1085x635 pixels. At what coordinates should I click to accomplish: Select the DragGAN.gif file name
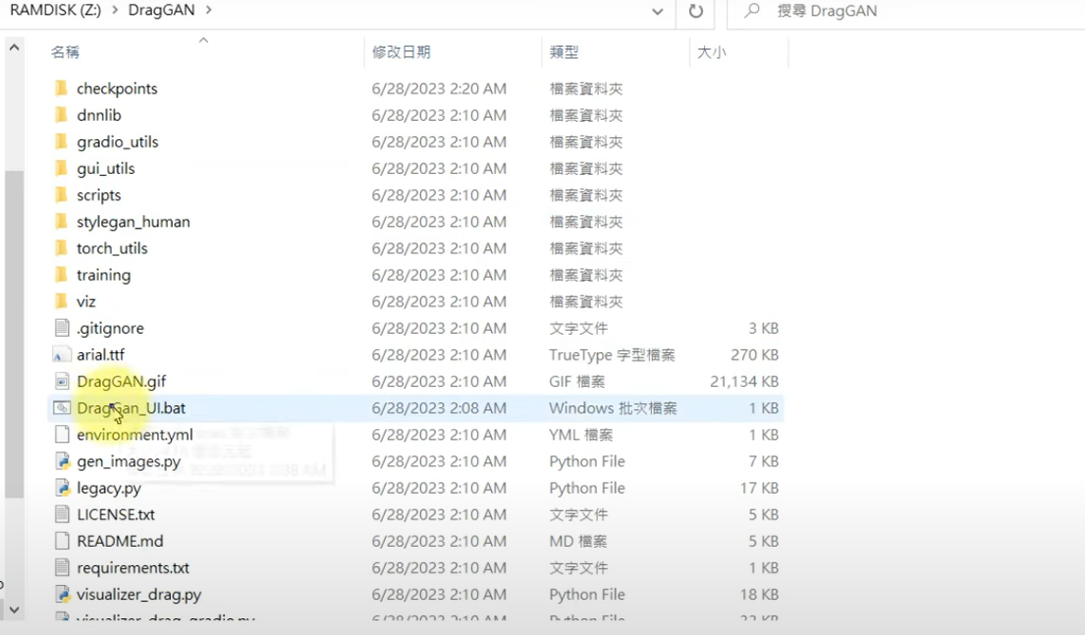pyautogui.click(x=122, y=381)
